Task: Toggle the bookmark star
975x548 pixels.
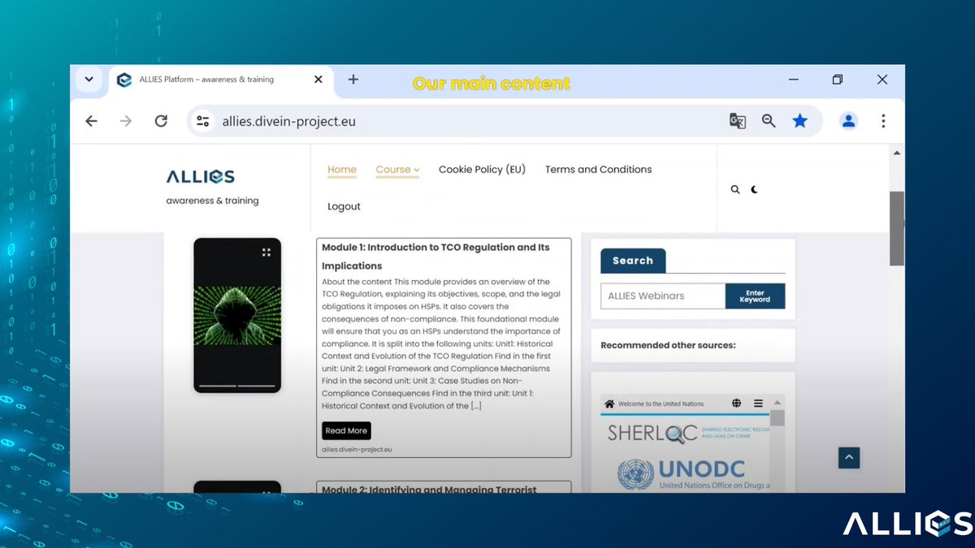Action: [x=800, y=121]
